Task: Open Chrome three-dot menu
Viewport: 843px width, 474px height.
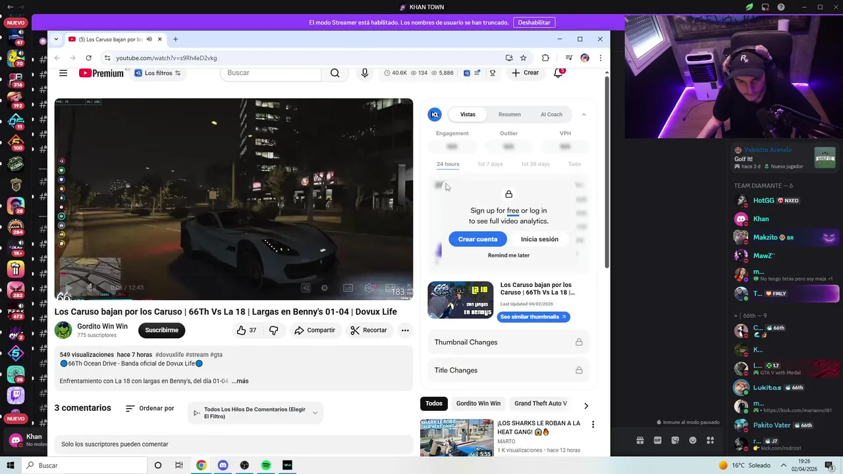Action: (600, 58)
